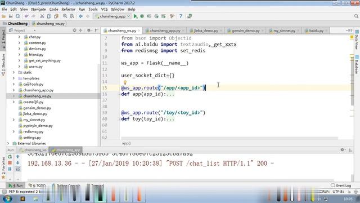Screen dimensions: 360x203
Task: Click the Open folder toolbar icon
Action: pyautogui.click(x=4, y=16)
